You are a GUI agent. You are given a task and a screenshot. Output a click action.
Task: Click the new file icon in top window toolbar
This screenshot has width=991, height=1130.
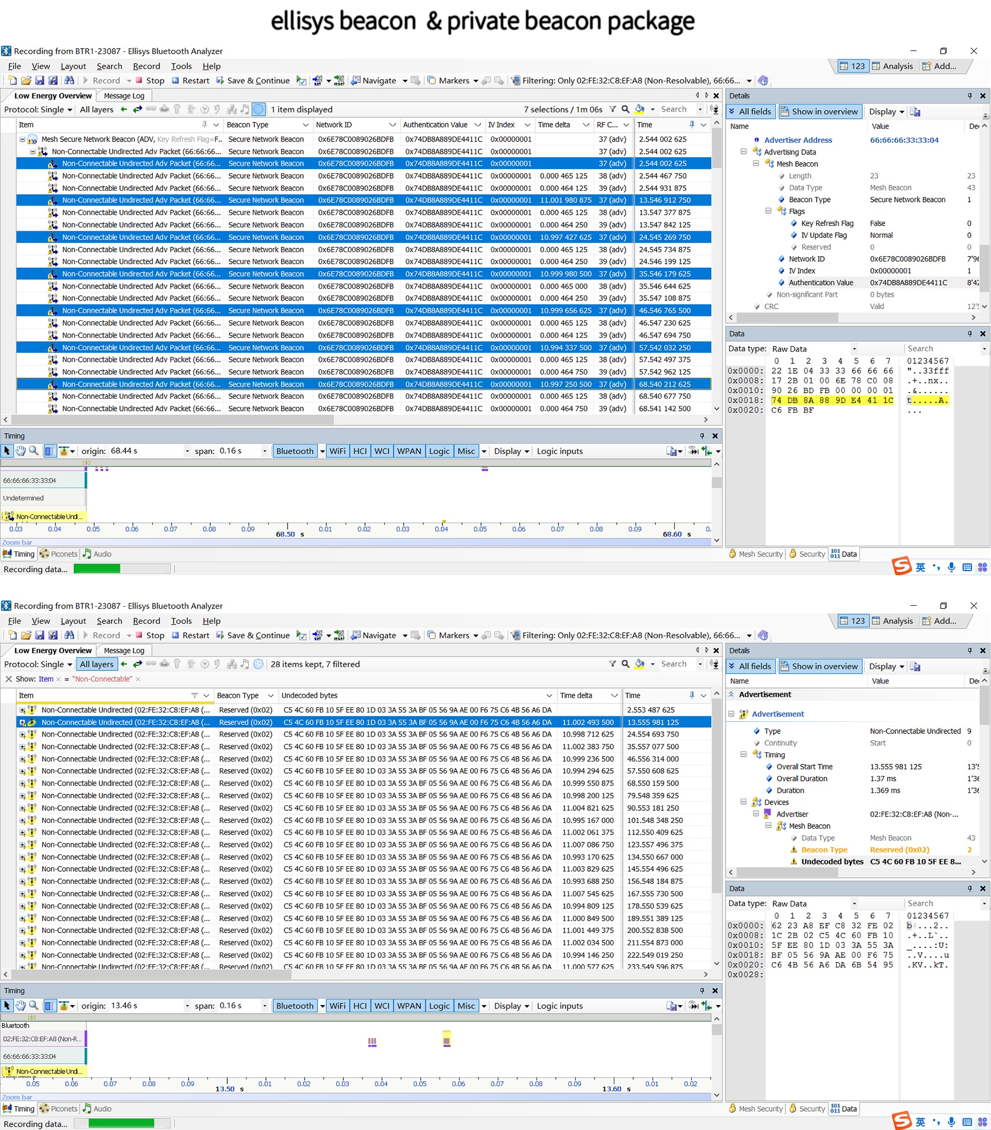coord(12,81)
